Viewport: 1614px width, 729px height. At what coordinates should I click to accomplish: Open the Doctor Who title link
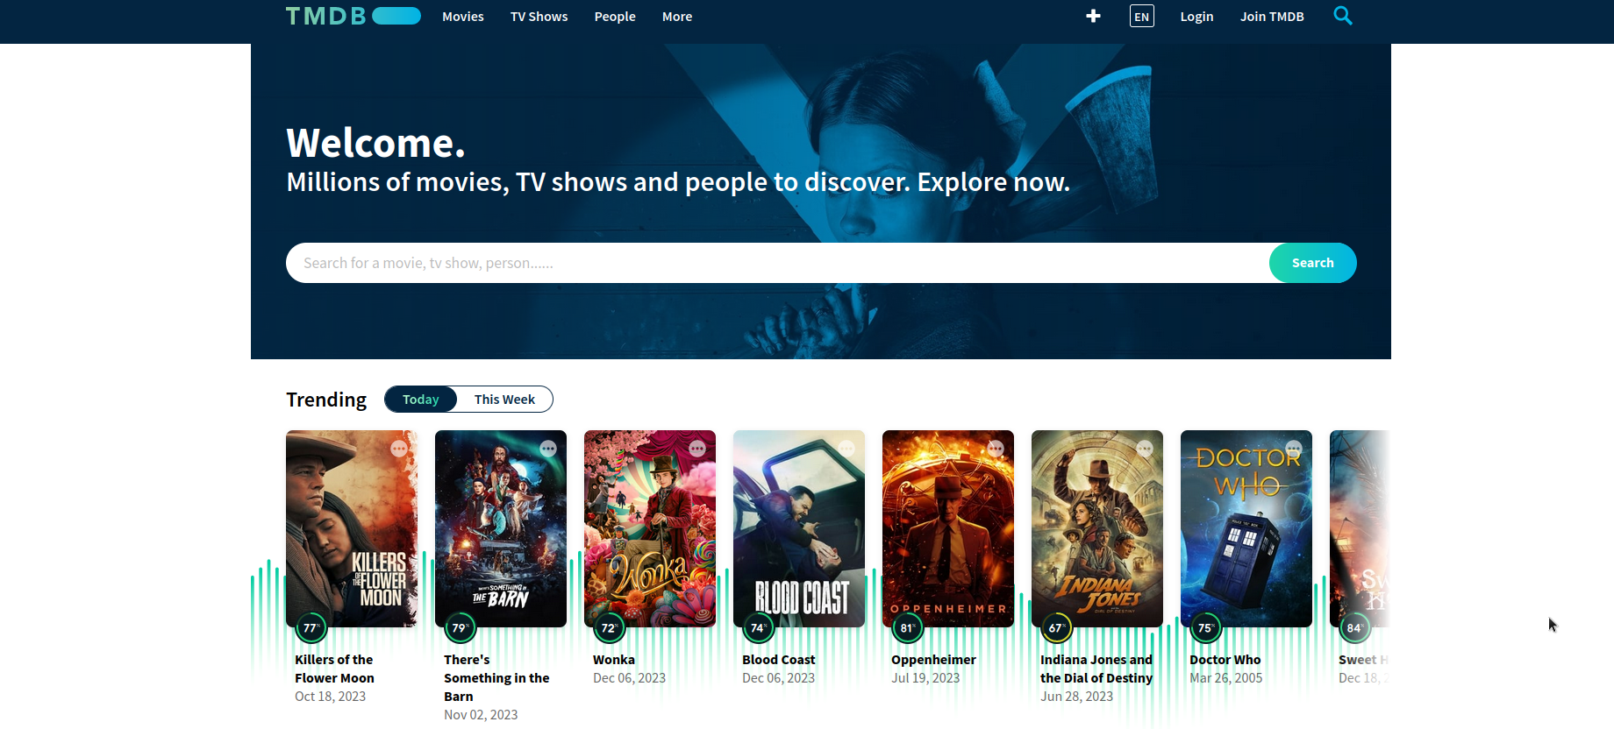click(1225, 660)
